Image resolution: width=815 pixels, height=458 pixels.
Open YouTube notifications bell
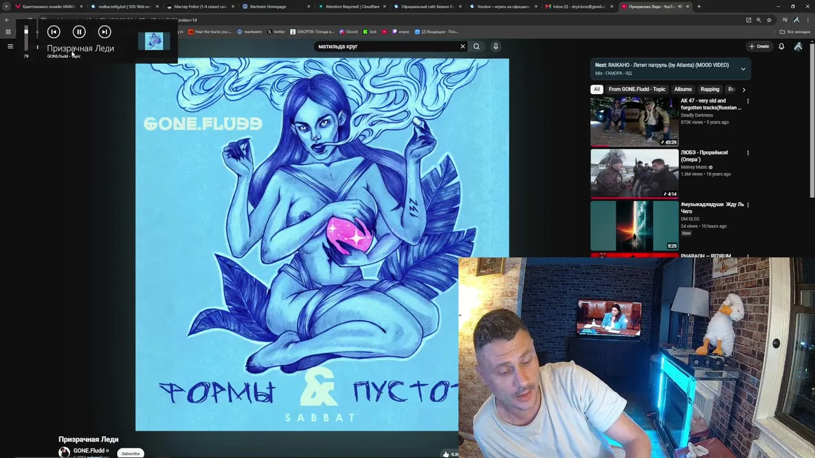(781, 46)
